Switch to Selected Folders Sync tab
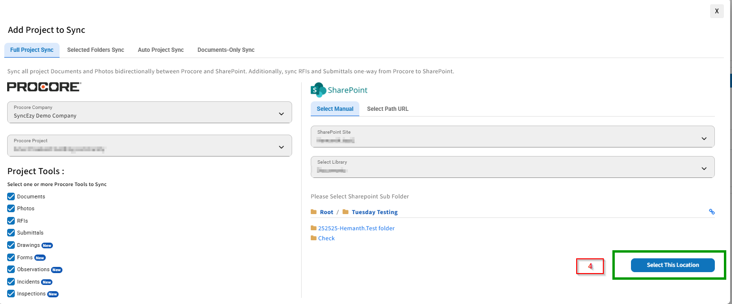The width and height of the screenshot is (732, 304). [x=95, y=50]
